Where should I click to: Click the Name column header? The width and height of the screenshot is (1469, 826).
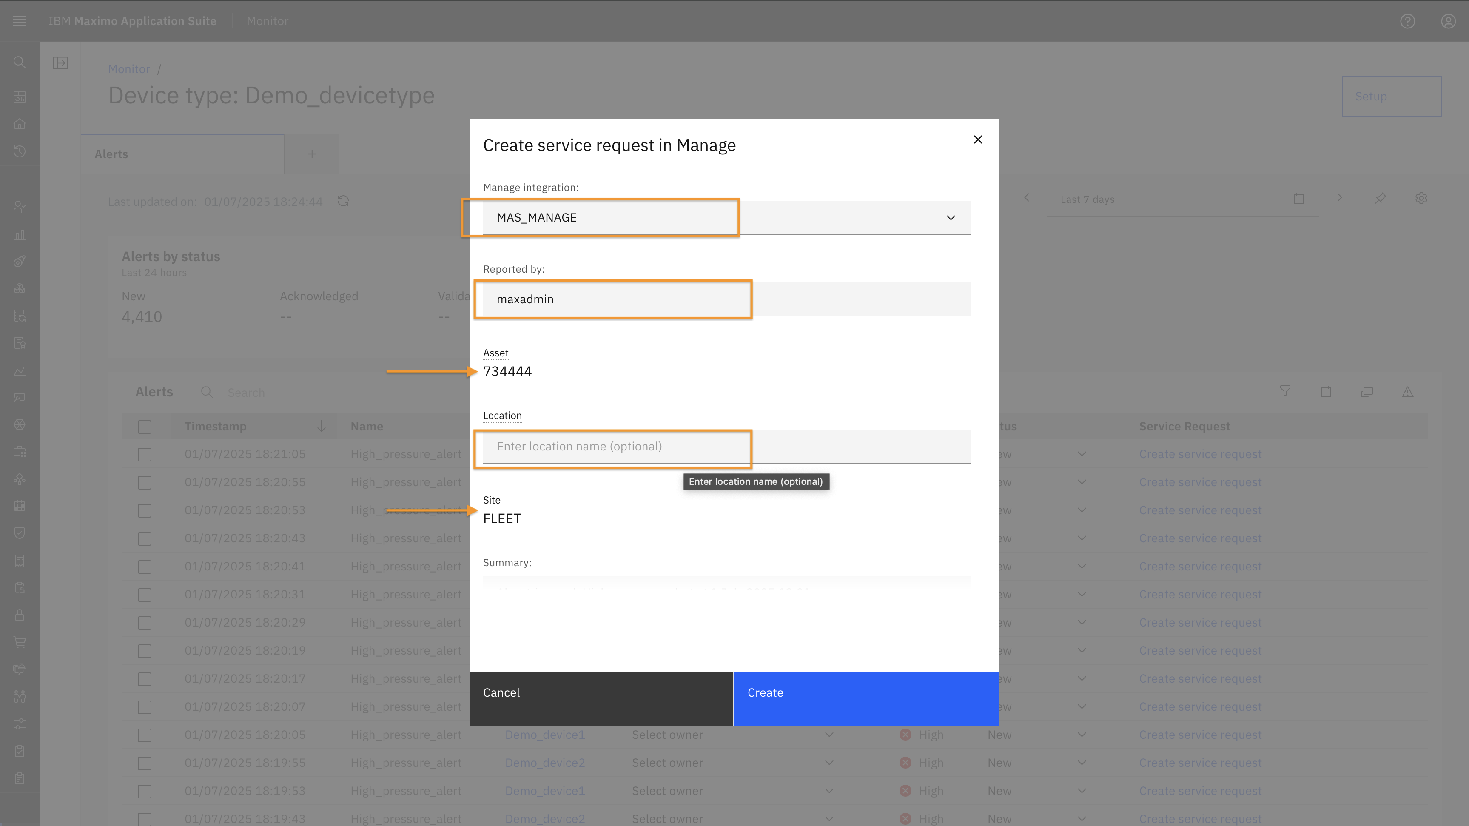coord(367,426)
